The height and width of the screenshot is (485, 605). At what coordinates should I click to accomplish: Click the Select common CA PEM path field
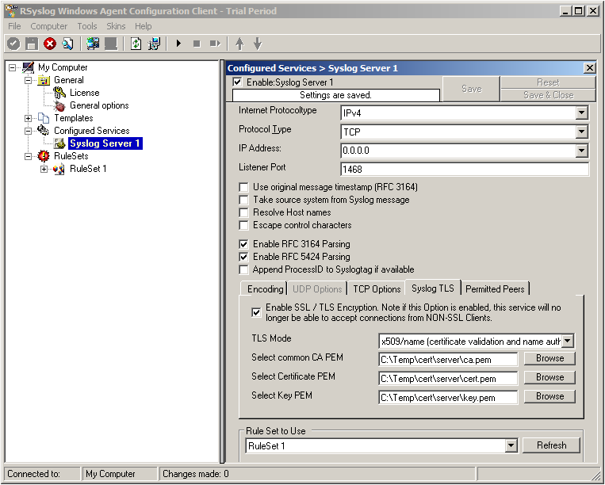pyautogui.click(x=448, y=360)
